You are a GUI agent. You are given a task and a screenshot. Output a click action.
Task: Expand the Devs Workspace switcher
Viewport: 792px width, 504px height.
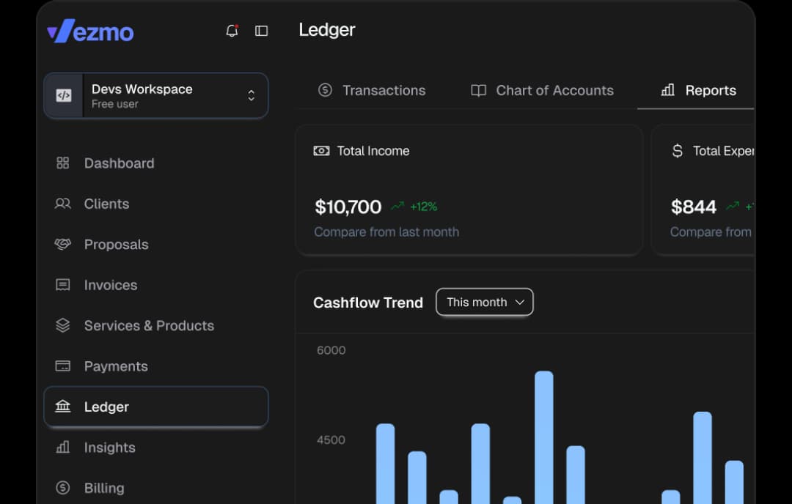pyautogui.click(x=251, y=96)
